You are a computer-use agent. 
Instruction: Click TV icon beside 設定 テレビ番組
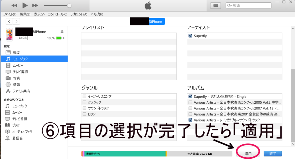[8, 72]
